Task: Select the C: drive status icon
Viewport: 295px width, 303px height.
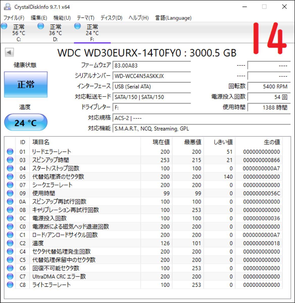Action: pos(4,26)
